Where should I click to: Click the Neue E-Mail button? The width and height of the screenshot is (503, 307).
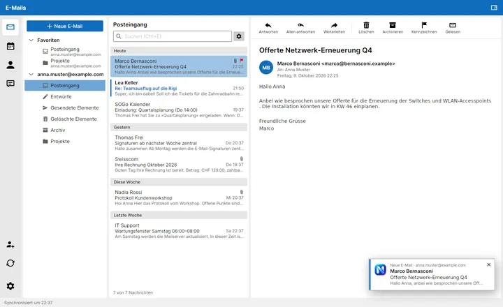click(65, 26)
